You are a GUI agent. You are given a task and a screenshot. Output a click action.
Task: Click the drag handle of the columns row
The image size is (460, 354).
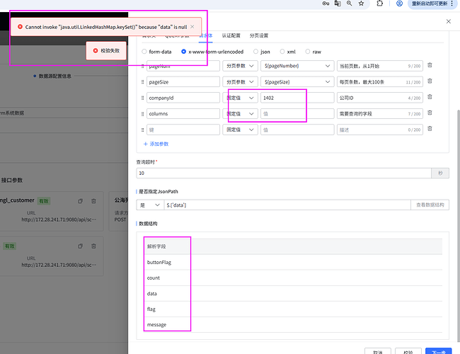(142, 113)
